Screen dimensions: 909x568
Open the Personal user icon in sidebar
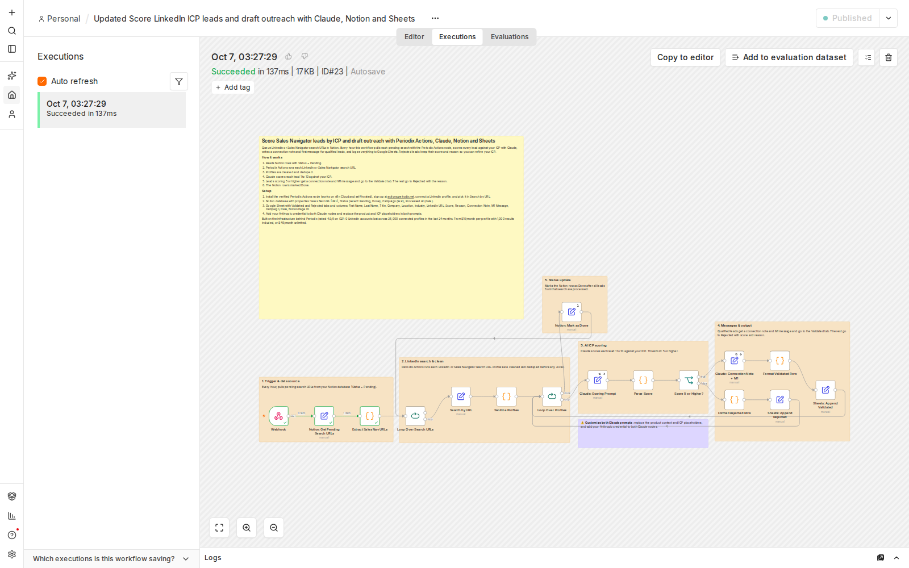(12, 114)
